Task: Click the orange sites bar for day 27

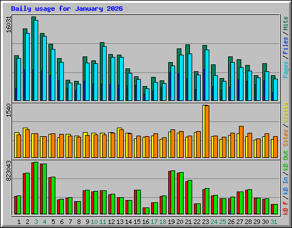Action: click(241, 142)
